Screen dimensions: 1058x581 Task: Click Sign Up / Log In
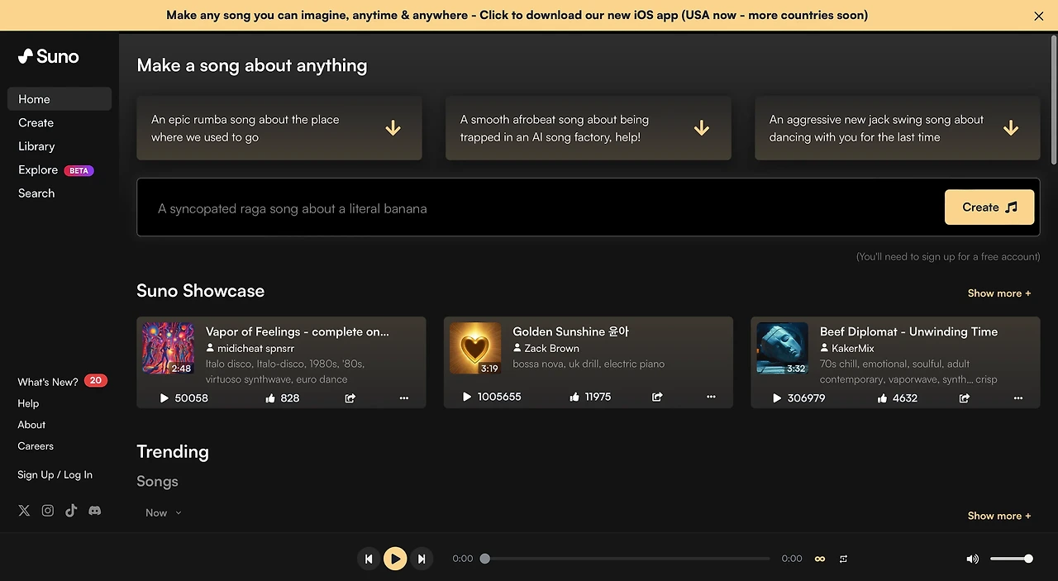55,474
